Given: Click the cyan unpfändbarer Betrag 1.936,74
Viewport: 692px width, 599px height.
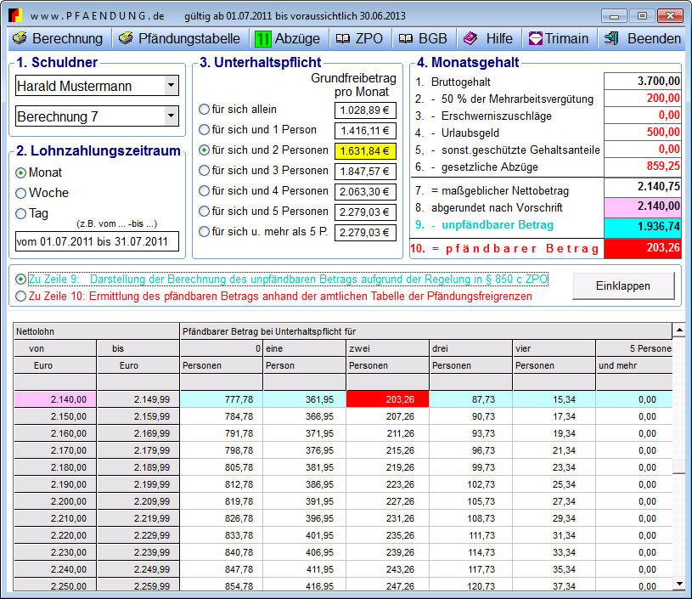Looking at the screenshot, I should [x=642, y=228].
